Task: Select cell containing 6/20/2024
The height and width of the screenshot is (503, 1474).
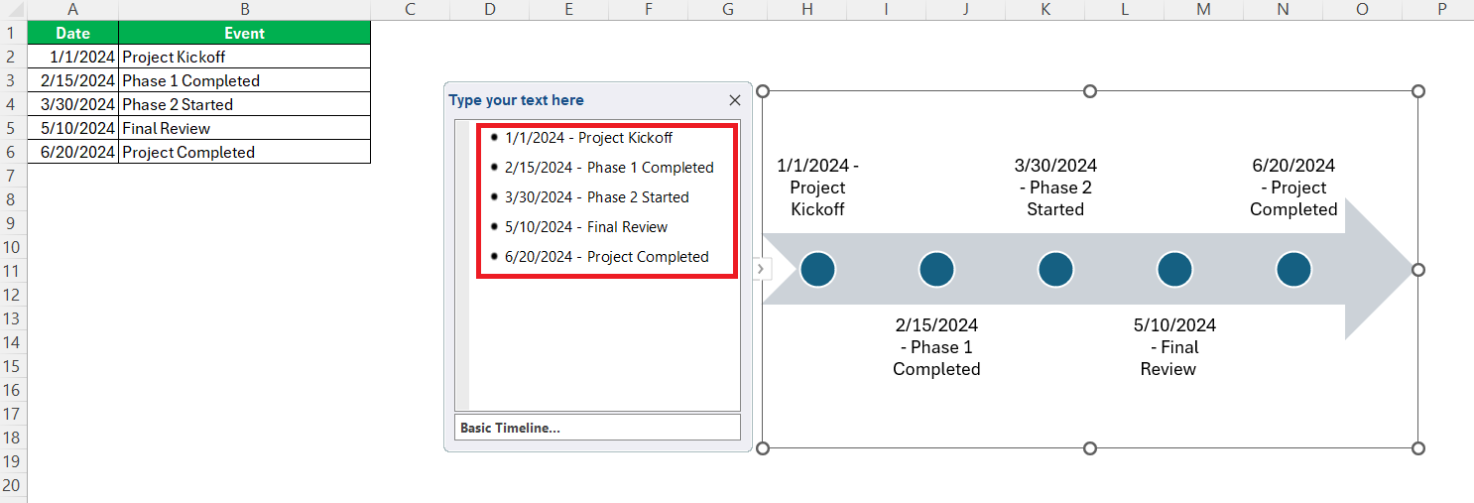Action: (72, 152)
